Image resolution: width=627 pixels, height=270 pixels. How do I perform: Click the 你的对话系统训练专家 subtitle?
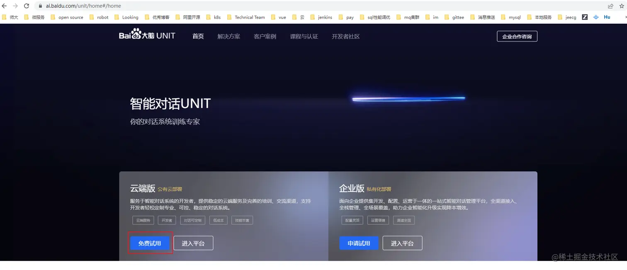[x=165, y=122]
